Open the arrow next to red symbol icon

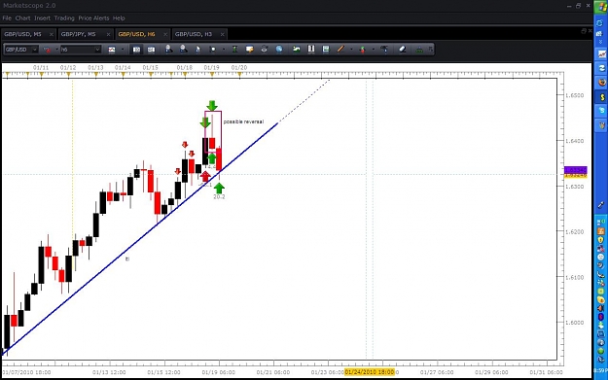coord(57,50)
